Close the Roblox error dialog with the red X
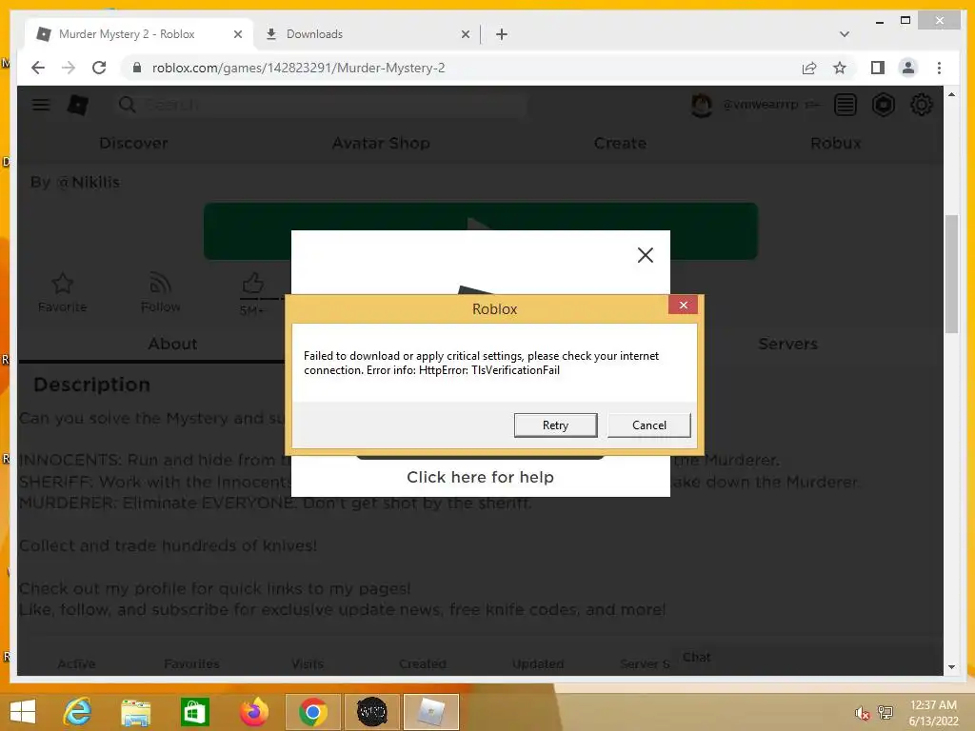This screenshot has height=731, width=975. coord(683,306)
